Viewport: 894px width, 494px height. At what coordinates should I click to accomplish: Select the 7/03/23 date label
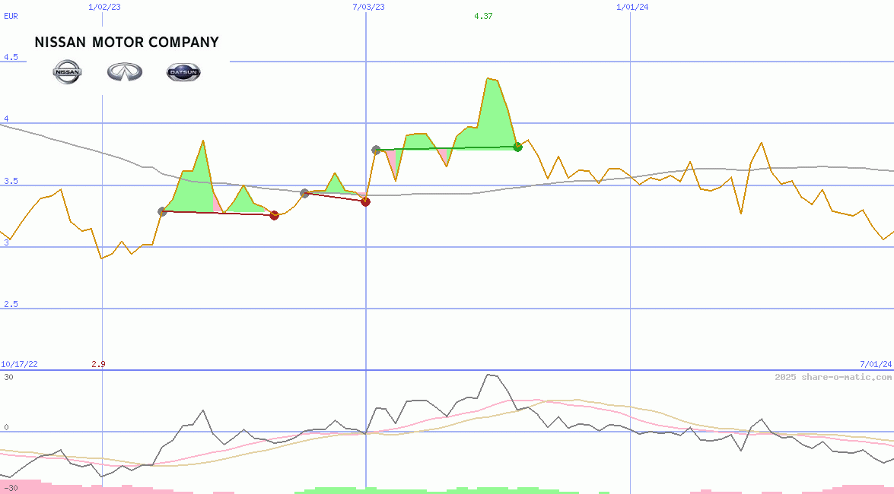click(x=368, y=7)
